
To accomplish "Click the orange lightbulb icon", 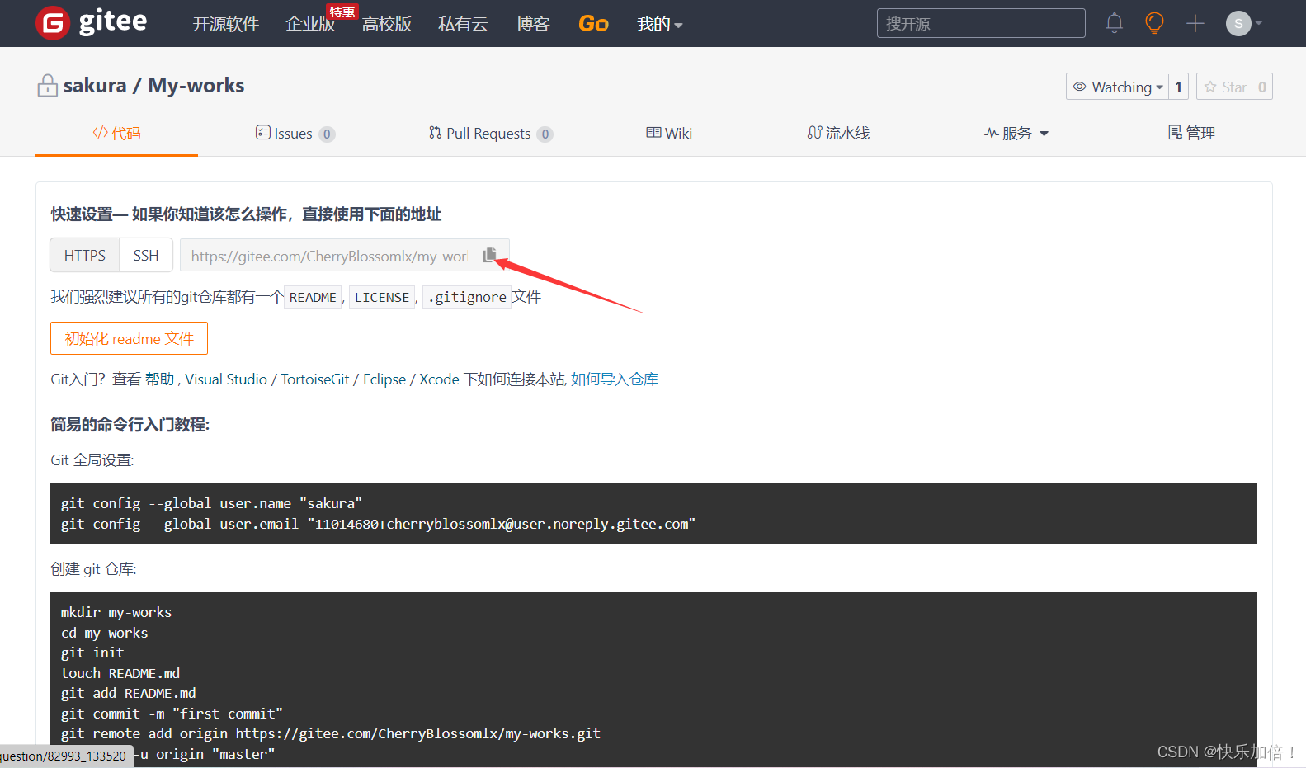I will 1154,23.
